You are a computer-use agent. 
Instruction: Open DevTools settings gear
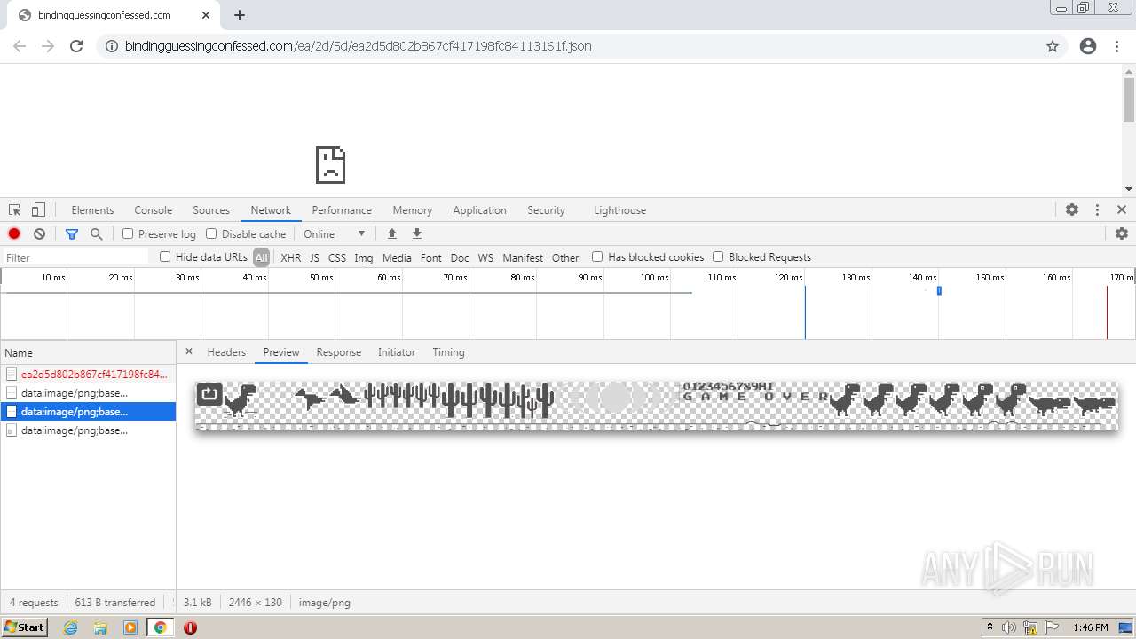pyautogui.click(x=1072, y=210)
